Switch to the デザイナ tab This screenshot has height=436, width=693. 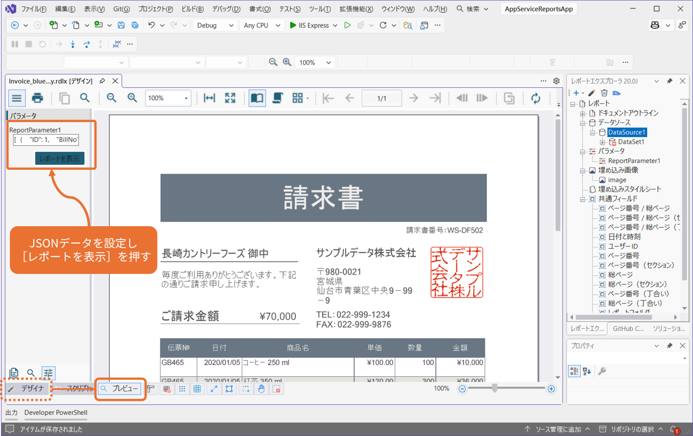pos(27,389)
